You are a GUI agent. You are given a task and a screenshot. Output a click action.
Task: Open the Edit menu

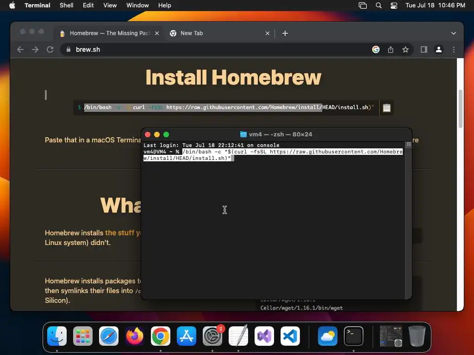[88, 6]
